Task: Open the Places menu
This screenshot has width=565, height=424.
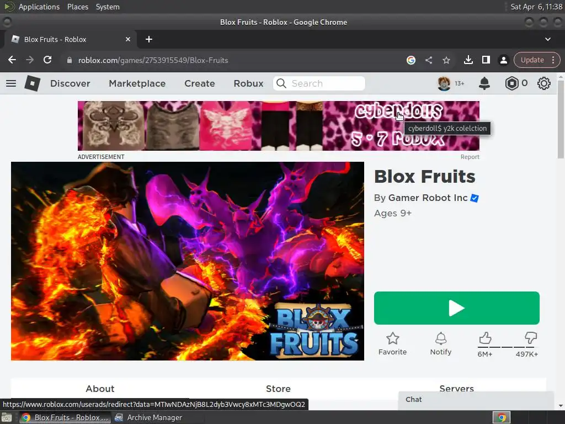Action: [x=77, y=7]
